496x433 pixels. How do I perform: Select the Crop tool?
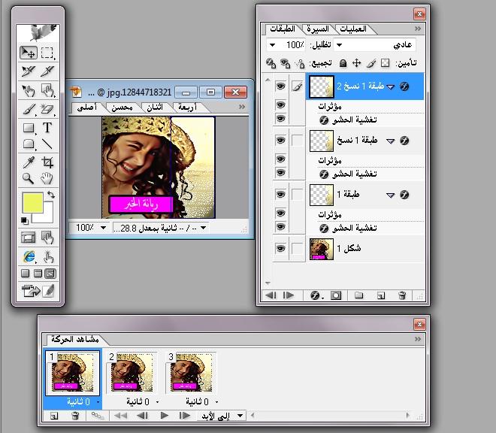pyautogui.click(x=47, y=162)
